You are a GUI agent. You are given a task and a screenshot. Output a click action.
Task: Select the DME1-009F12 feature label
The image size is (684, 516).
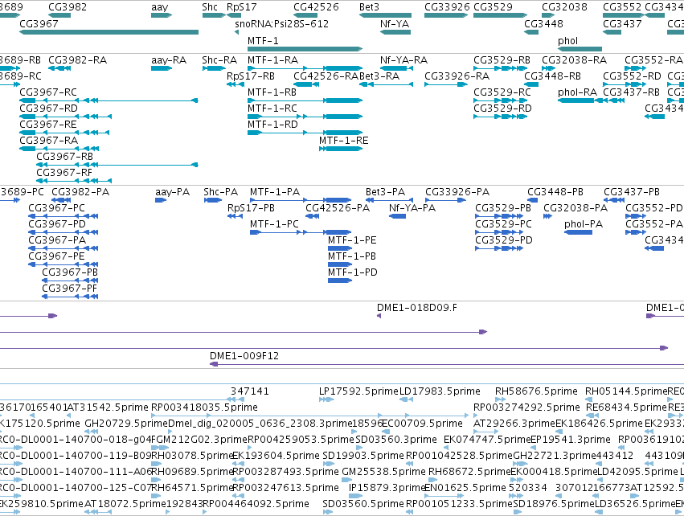[244, 355]
